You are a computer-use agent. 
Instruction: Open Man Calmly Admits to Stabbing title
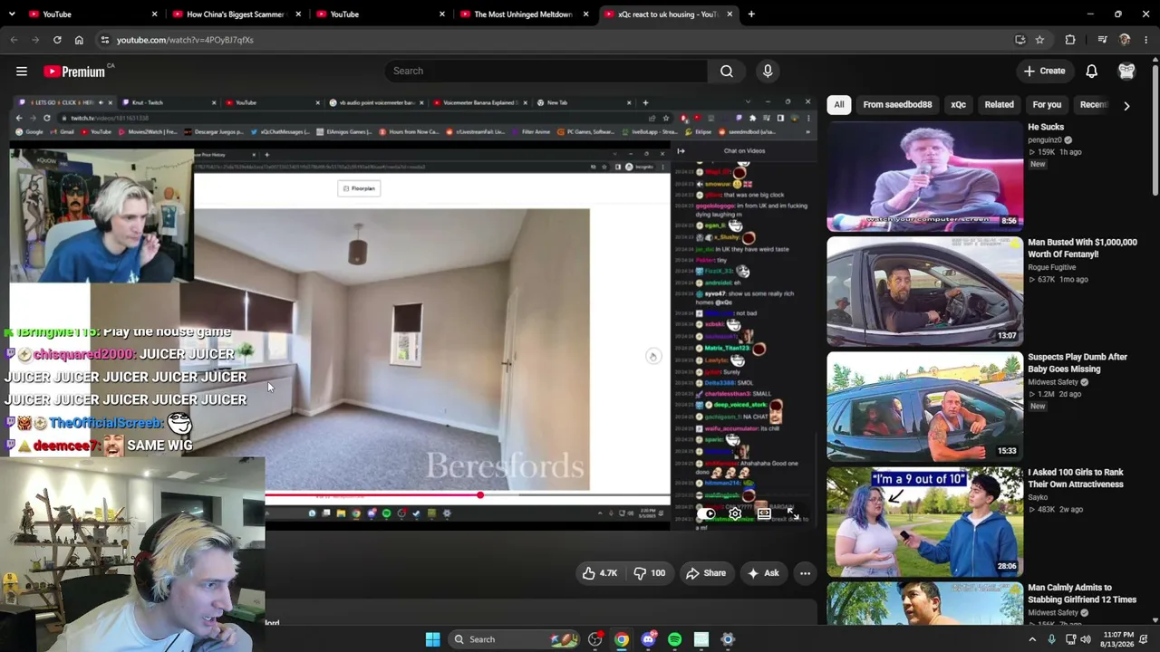click(1082, 593)
